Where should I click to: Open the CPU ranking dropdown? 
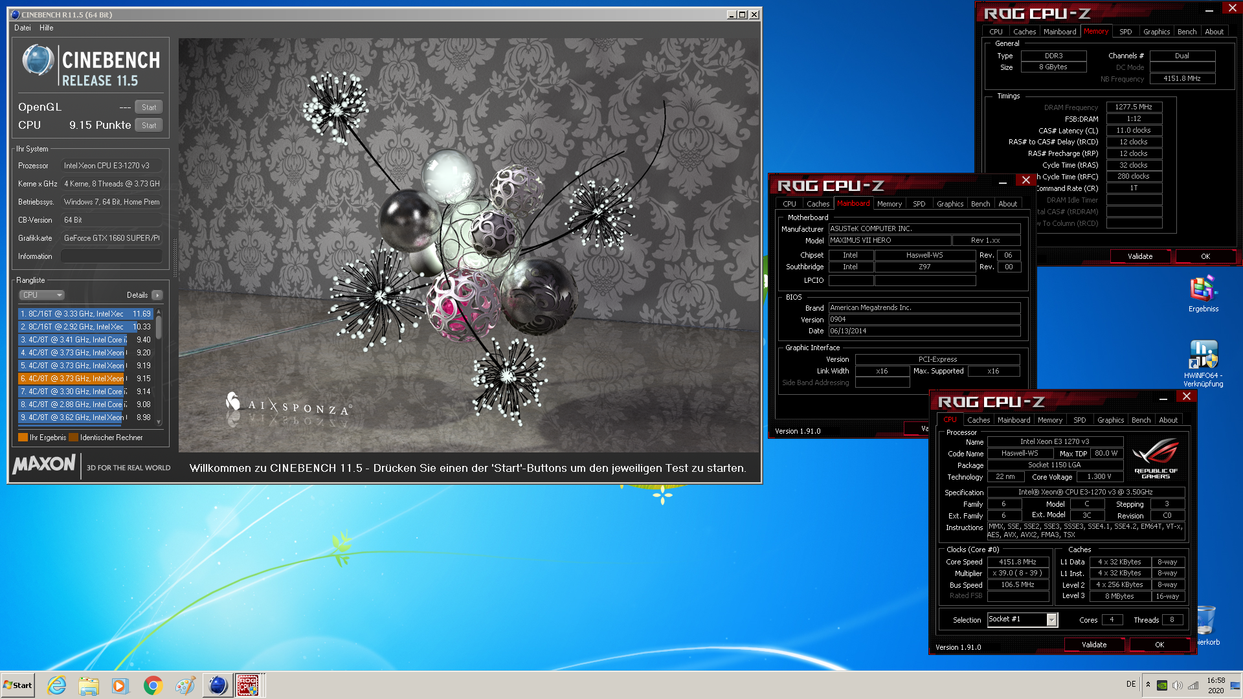(42, 295)
